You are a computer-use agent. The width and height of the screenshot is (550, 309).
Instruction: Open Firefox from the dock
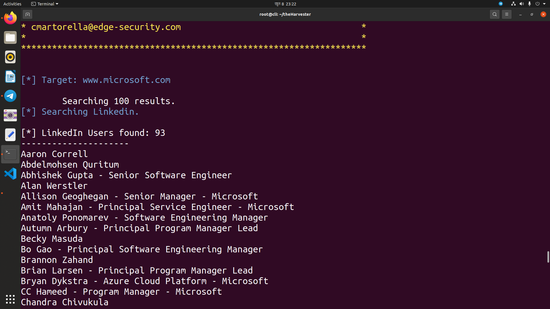coord(10,18)
